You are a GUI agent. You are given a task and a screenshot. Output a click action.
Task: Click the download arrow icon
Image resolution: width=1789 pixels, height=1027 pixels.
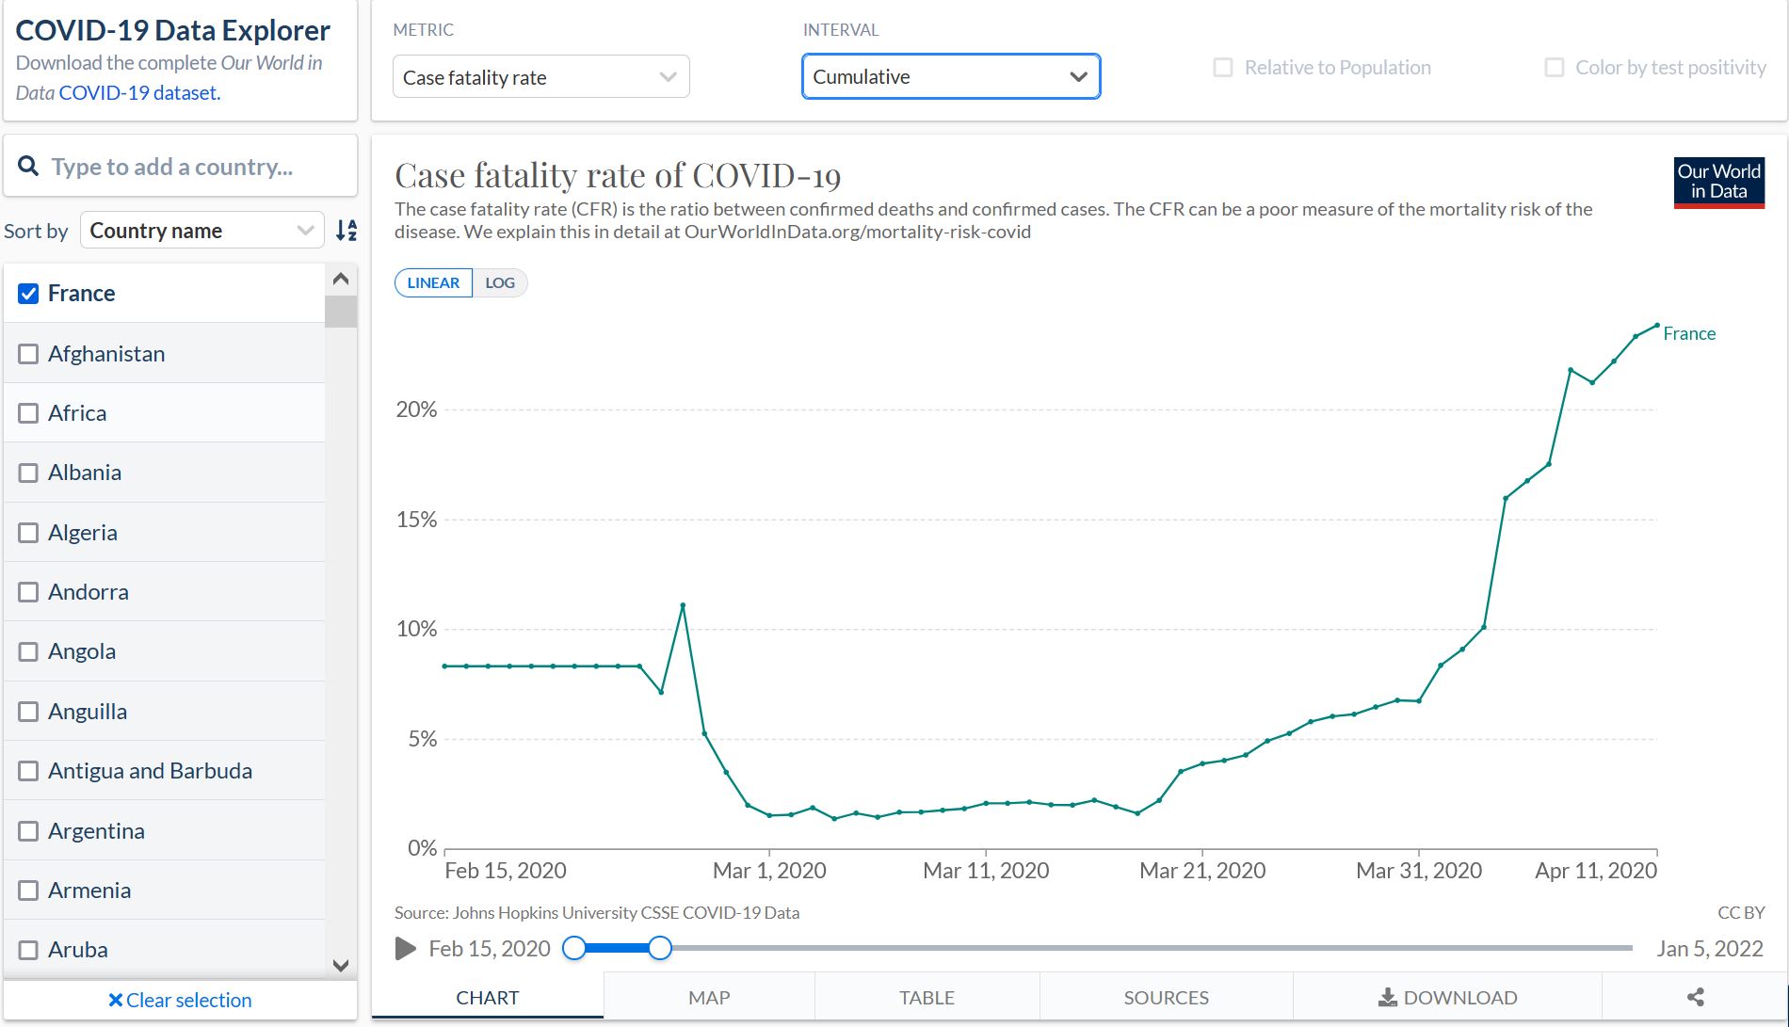(1387, 997)
